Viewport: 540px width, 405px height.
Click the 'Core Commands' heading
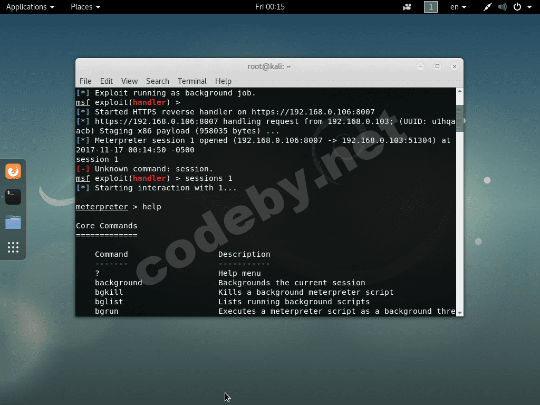(x=107, y=226)
